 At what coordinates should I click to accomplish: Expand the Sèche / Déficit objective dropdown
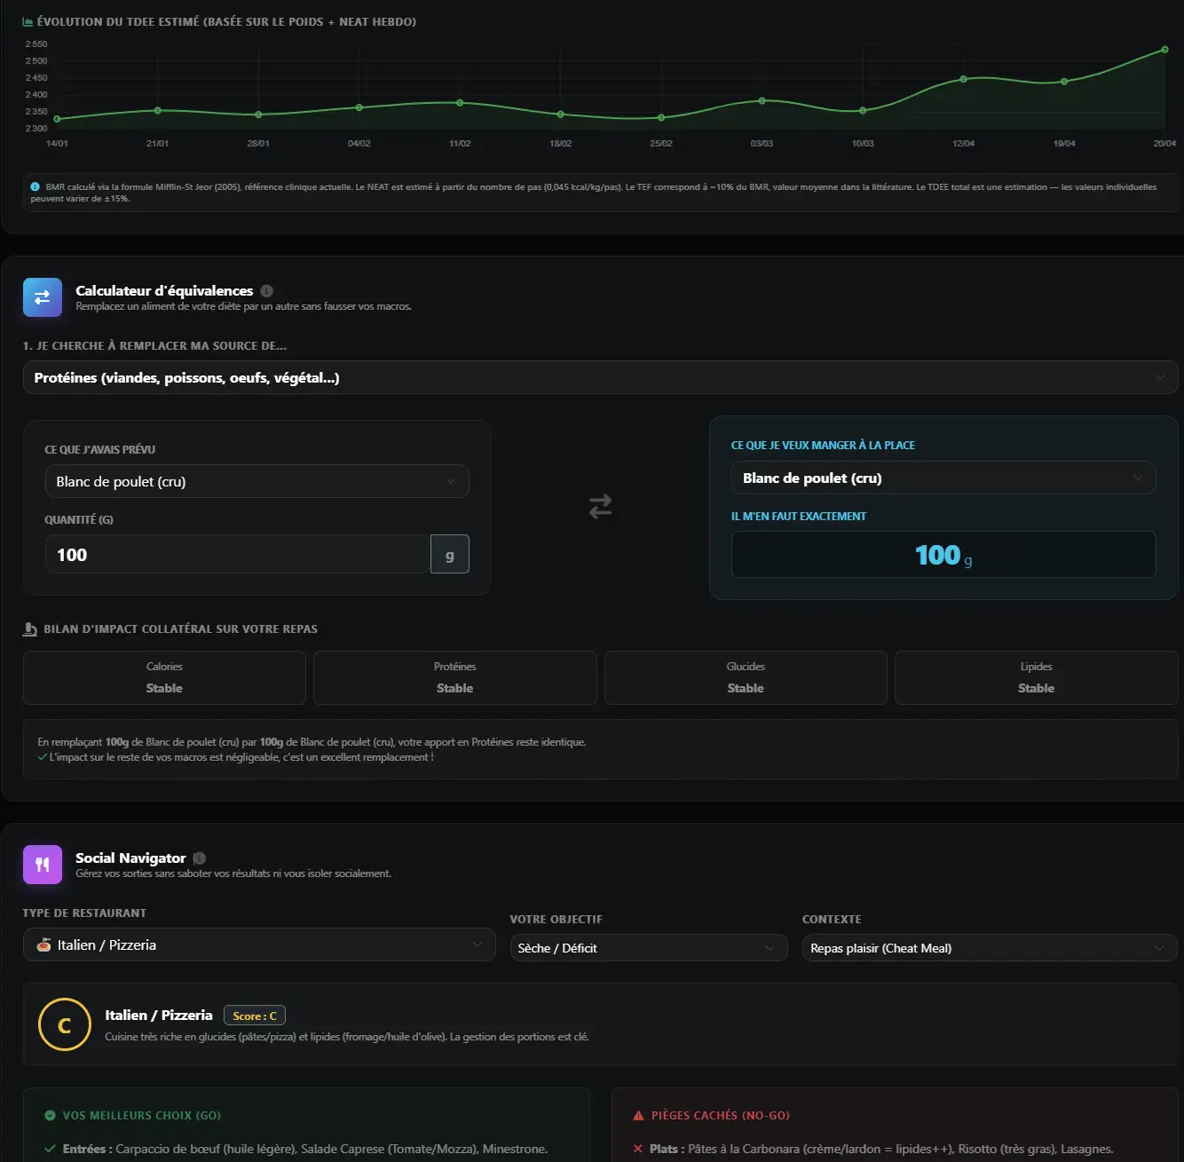click(x=649, y=948)
